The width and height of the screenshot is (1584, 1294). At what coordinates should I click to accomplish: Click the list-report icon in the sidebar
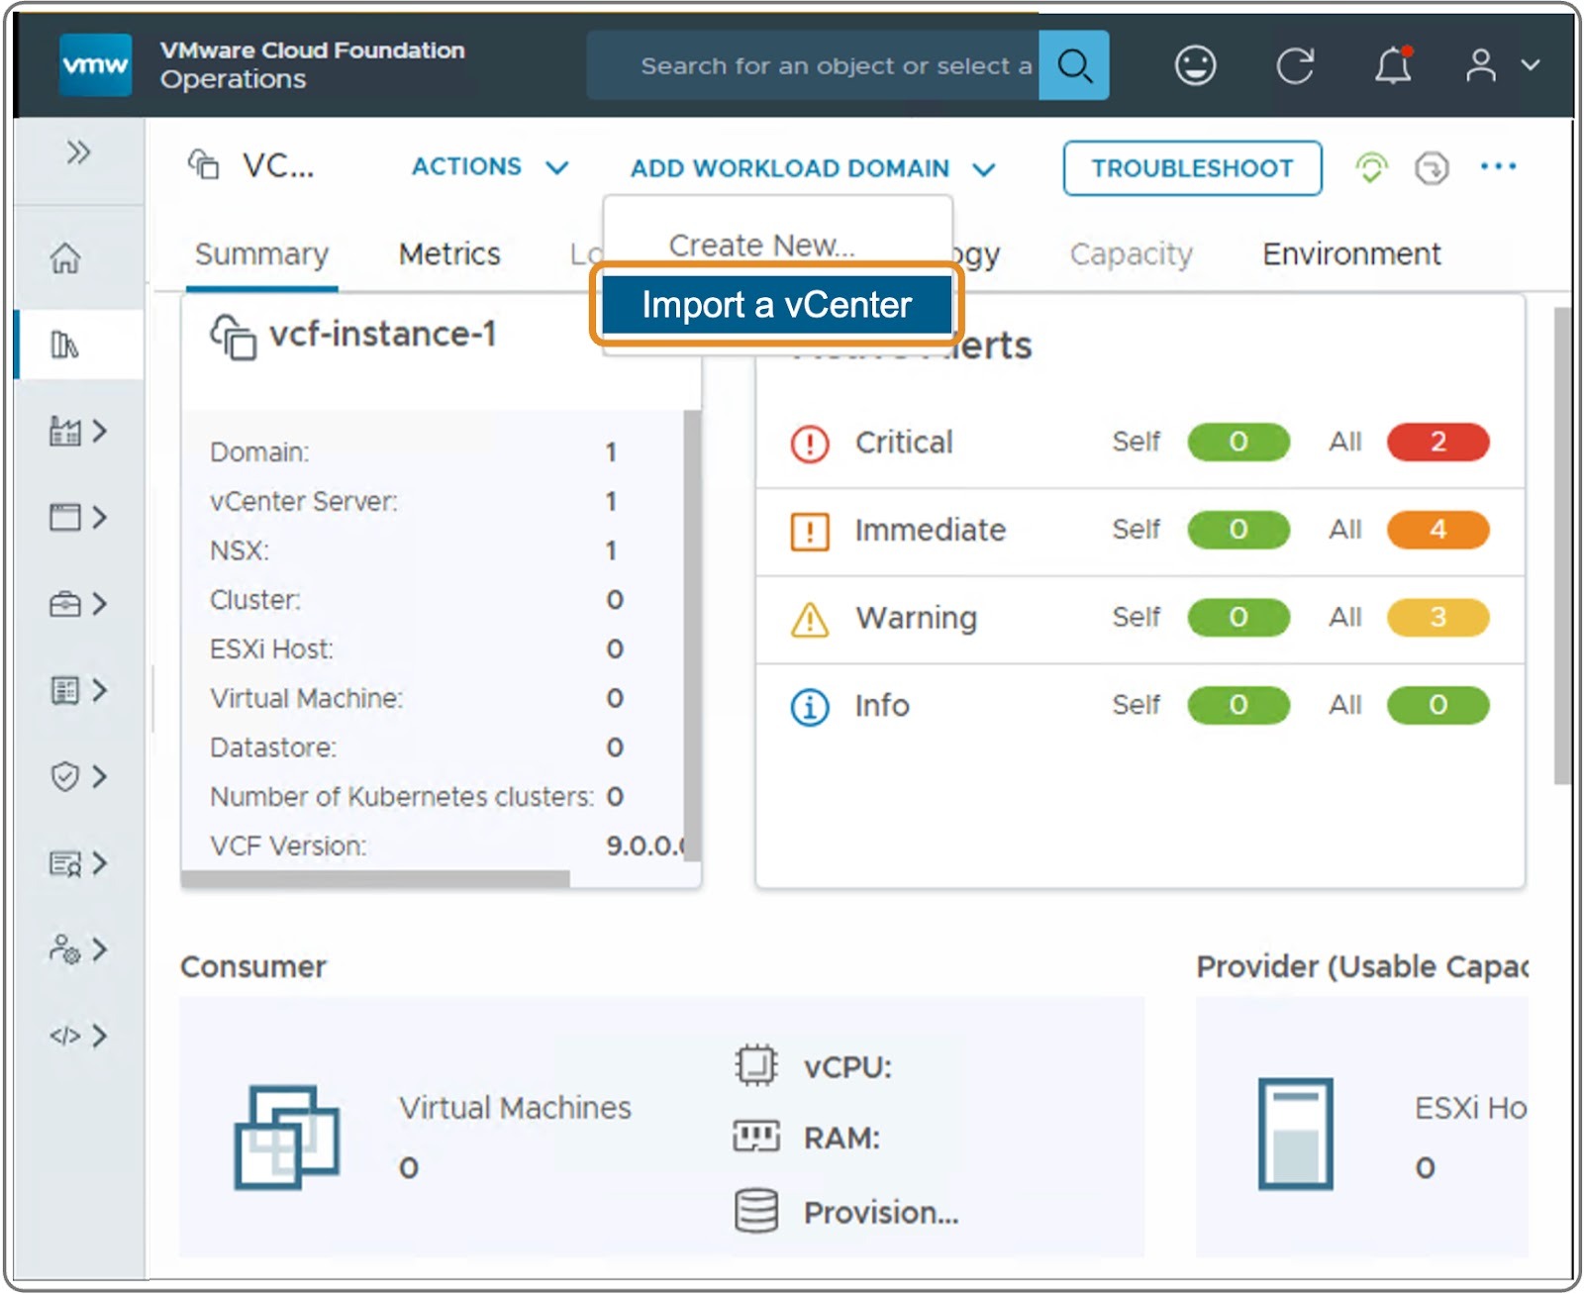(x=65, y=690)
